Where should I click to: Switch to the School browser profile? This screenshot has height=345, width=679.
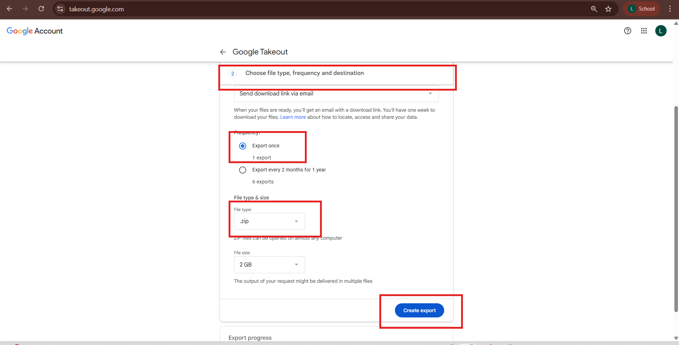pos(641,8)
